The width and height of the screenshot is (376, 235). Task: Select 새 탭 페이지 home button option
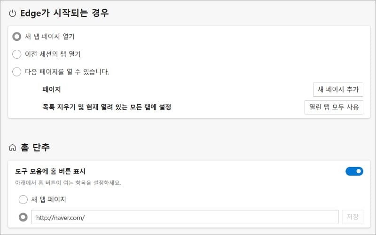click(23, 199)
